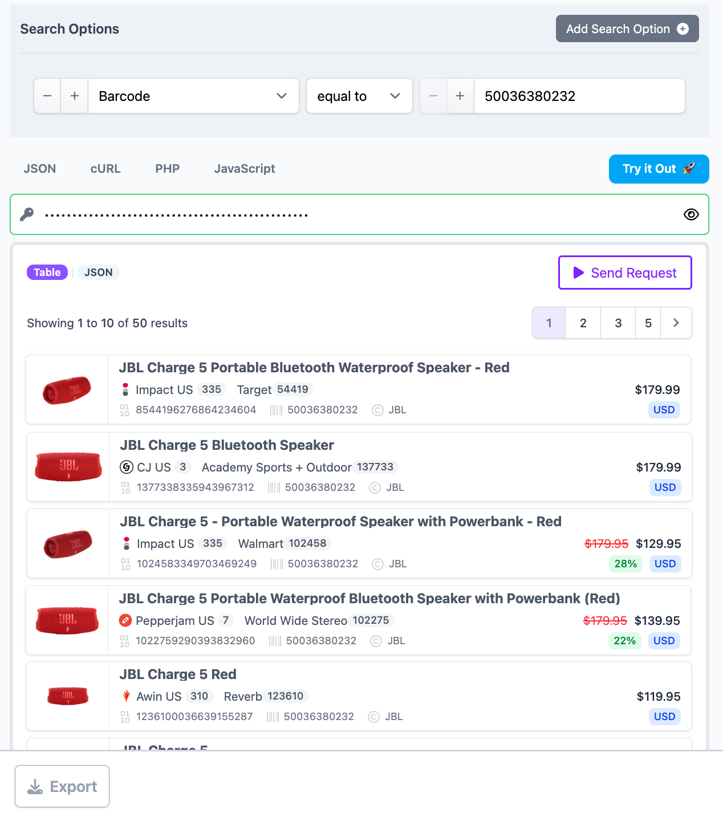The height and width of the screenshot is (821, 723).
Task: Click ID icon beside 8544196276864234604
Action: (x=125, y=410)
